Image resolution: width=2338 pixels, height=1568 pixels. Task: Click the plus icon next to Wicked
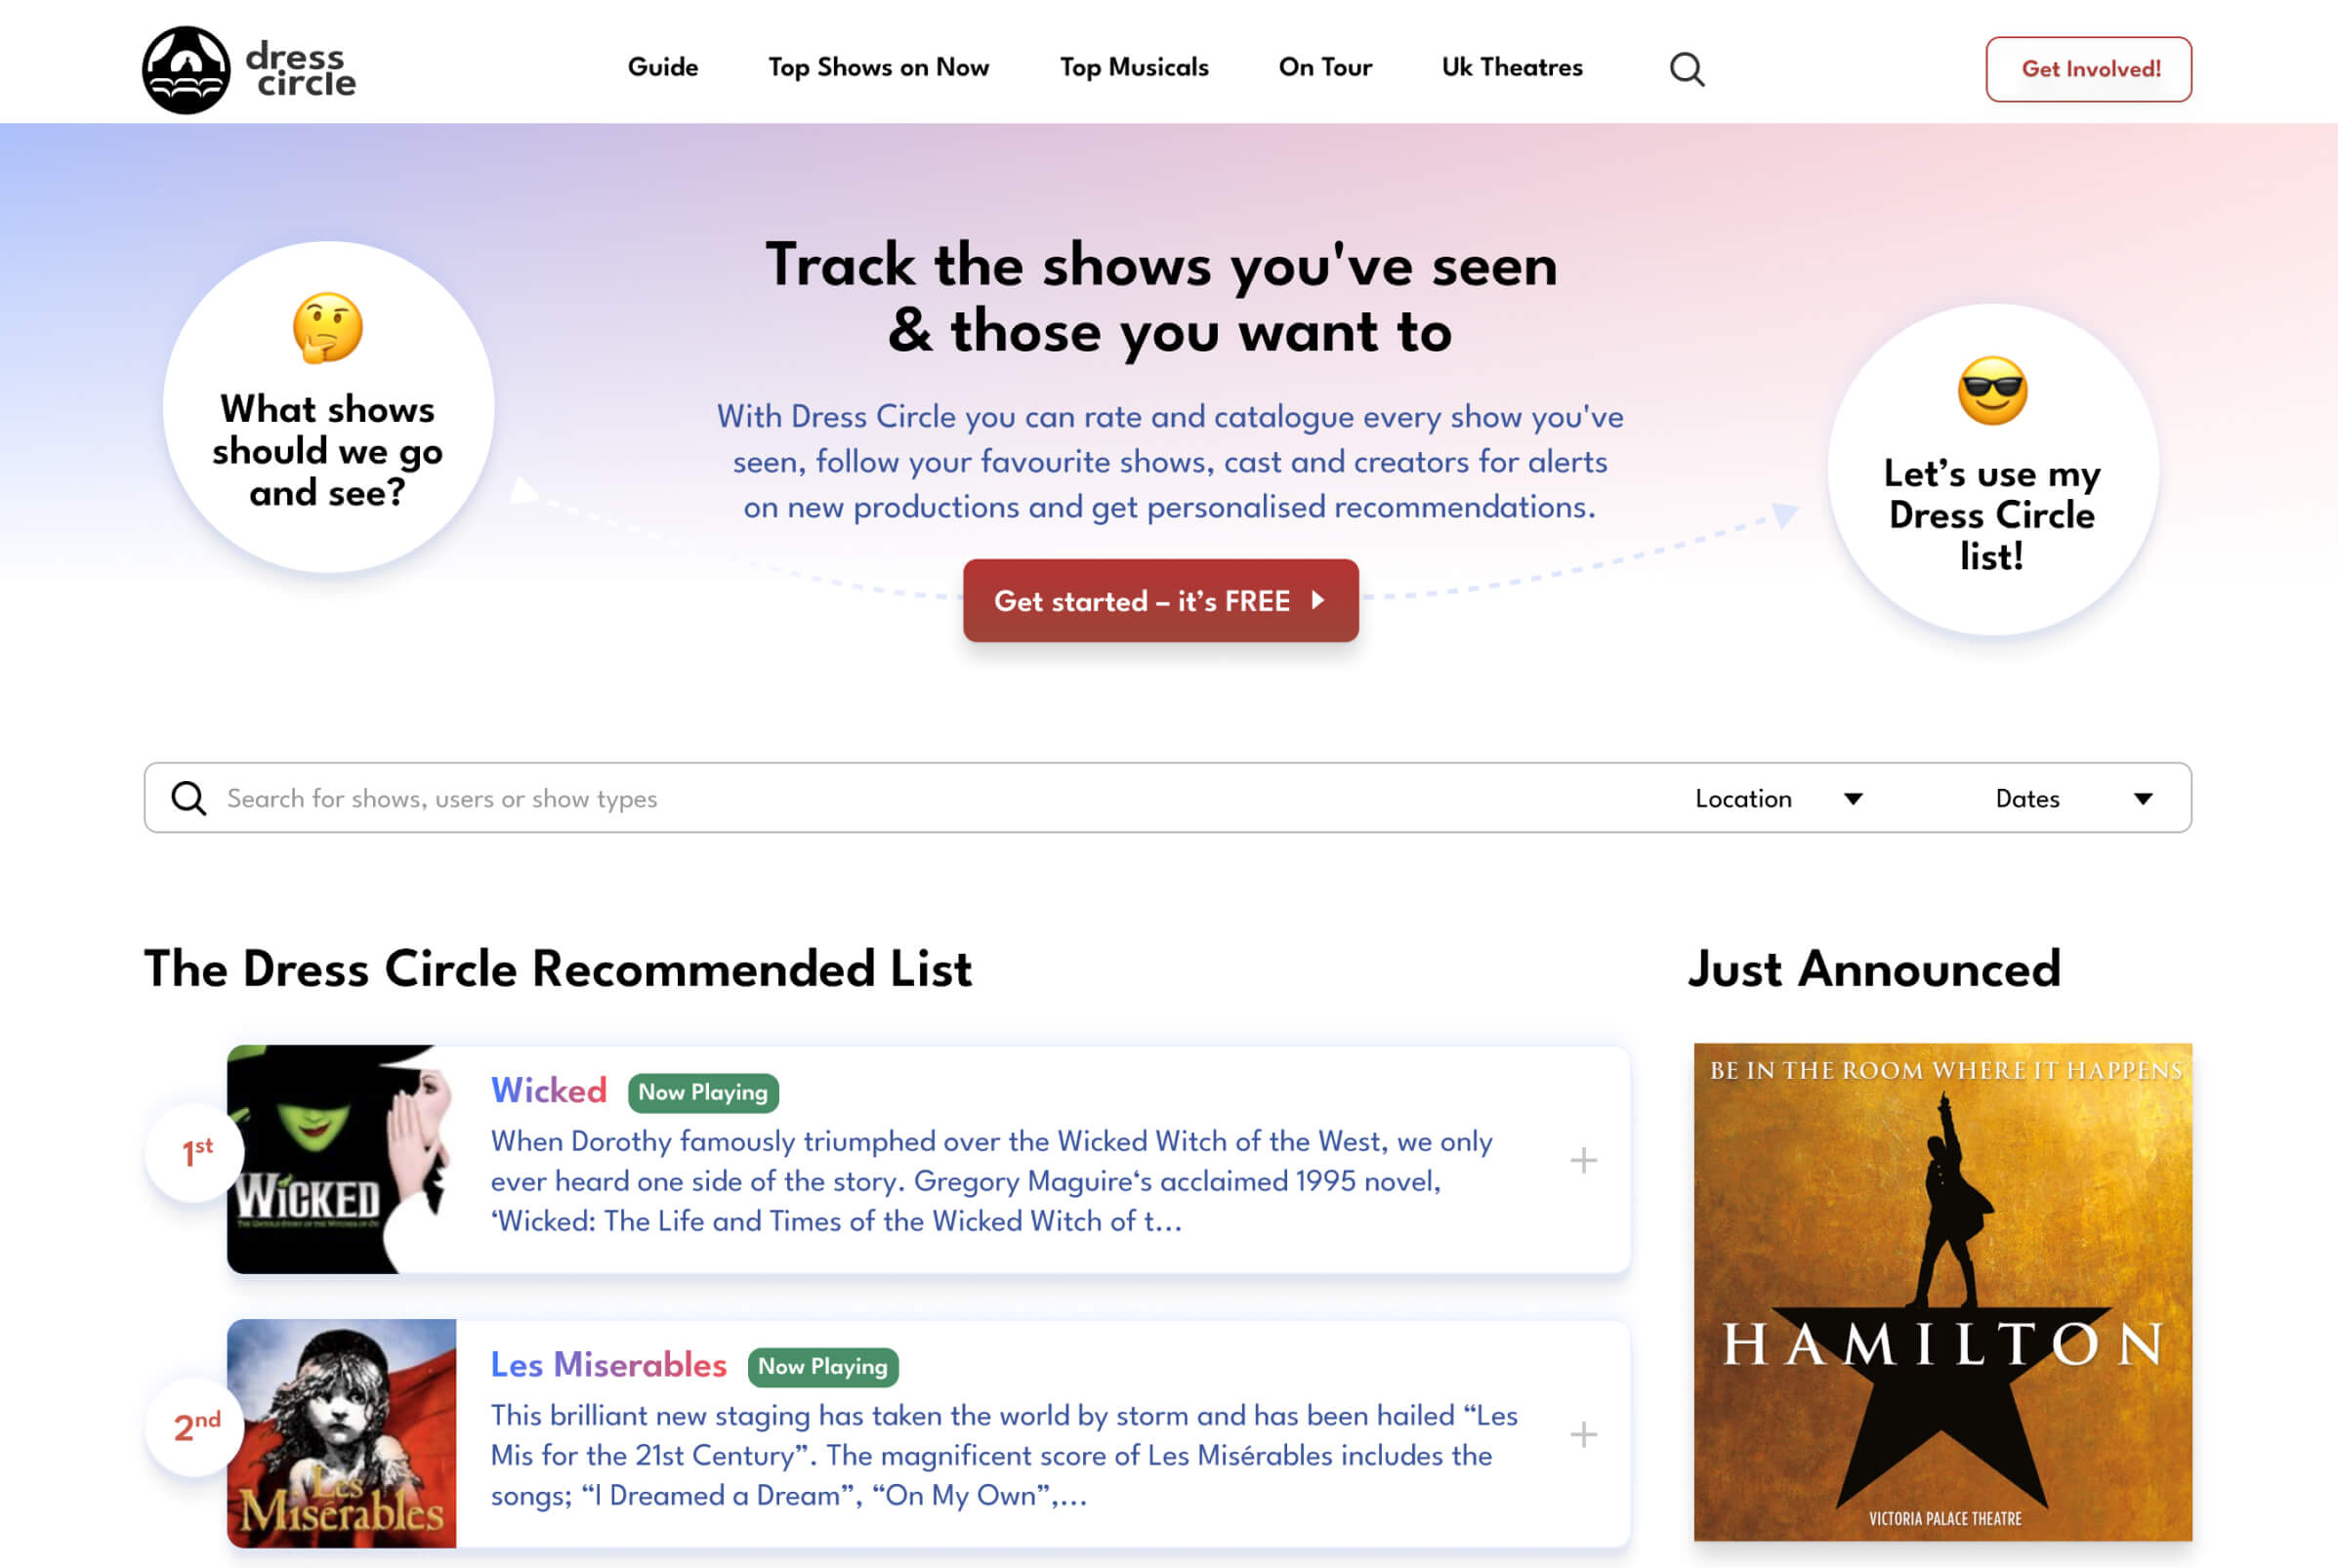pos(1582,1159)
